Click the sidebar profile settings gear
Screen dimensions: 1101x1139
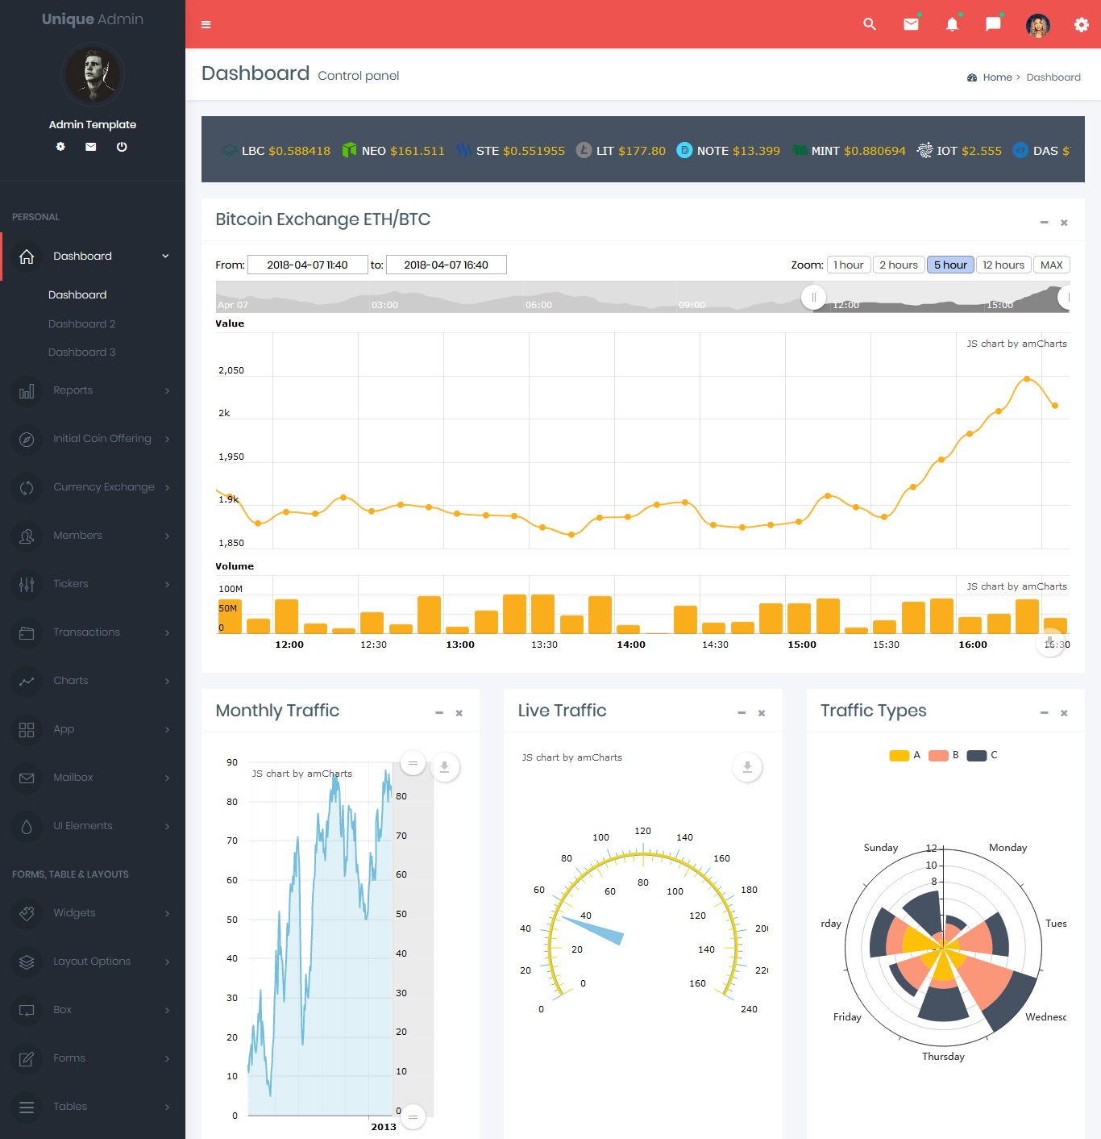pos(60,147)
